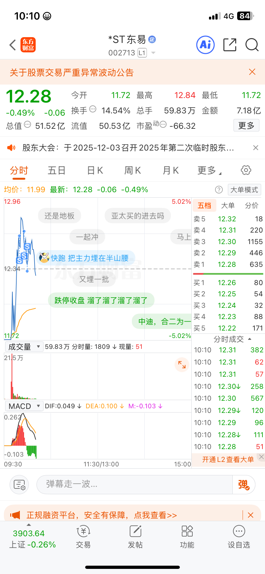The image size is (265, 574).
Task: Tap the battery indicator in status bar
Action: point(245,16)
